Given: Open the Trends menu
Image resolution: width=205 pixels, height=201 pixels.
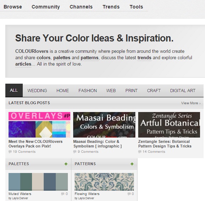Looking at the screenshot, I should [x=111, y=7].
